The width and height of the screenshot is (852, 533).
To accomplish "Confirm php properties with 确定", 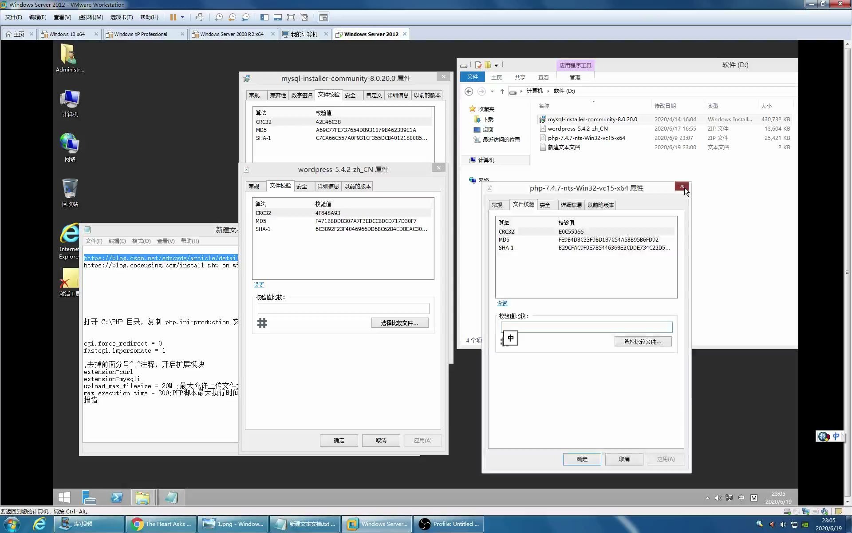I will click(582, 459).
